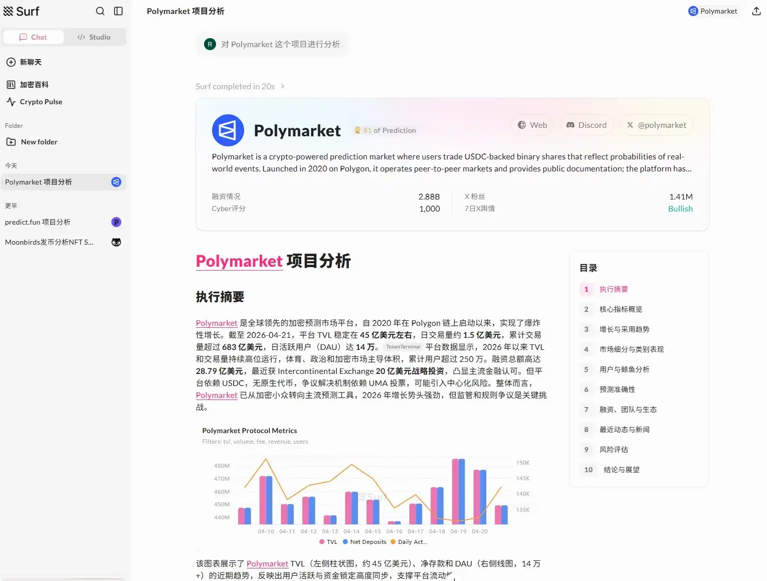Start a 新聊天 conversation
Viewport: 767px width, 581px height.
[31, 62]
